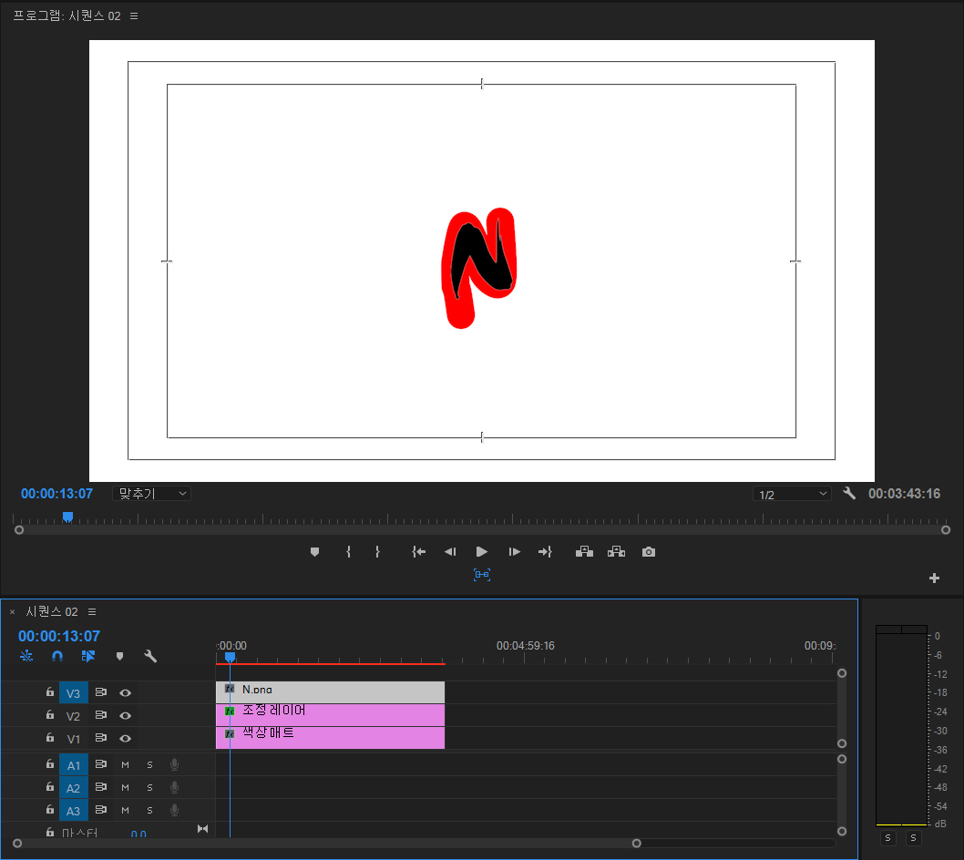
Task: Select the 조정 레이어 clip on V2
Action: point(330,715)
